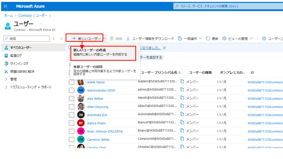Open サインイン ログ in the sidebar
The height and width of the screenshot is (159, 283).
19,63
